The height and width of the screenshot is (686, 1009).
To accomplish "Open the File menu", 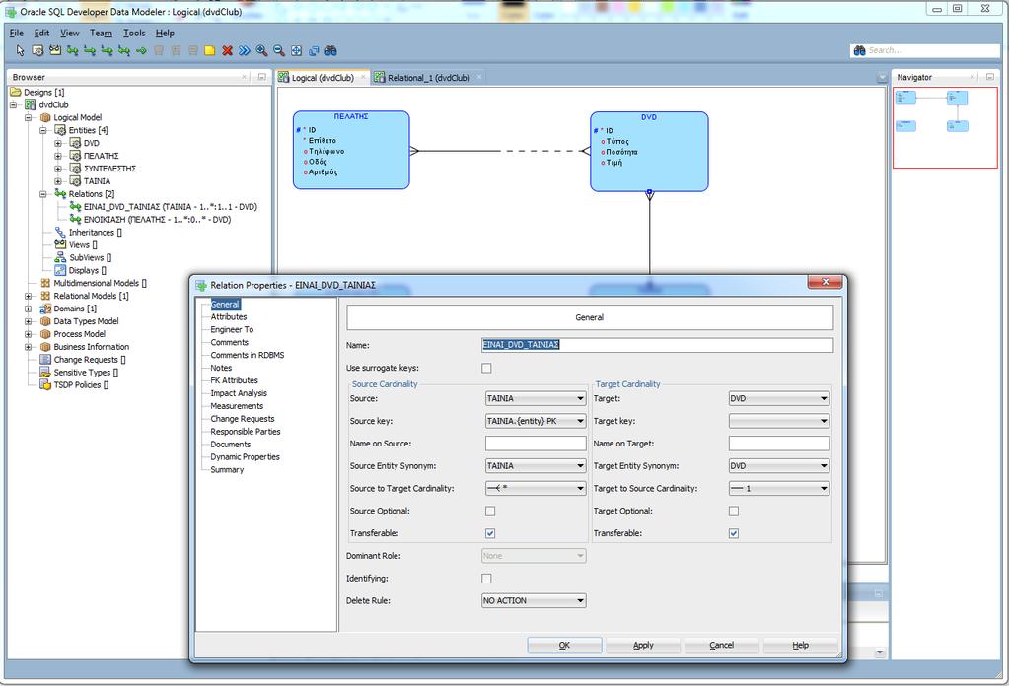I will (16, 33).
